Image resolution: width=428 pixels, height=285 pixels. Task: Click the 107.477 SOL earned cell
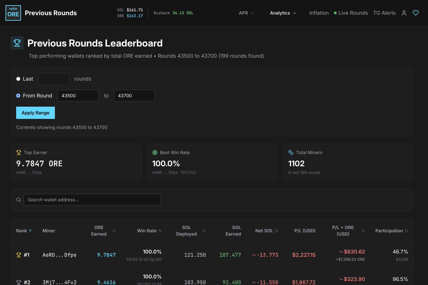coord(230,255)
